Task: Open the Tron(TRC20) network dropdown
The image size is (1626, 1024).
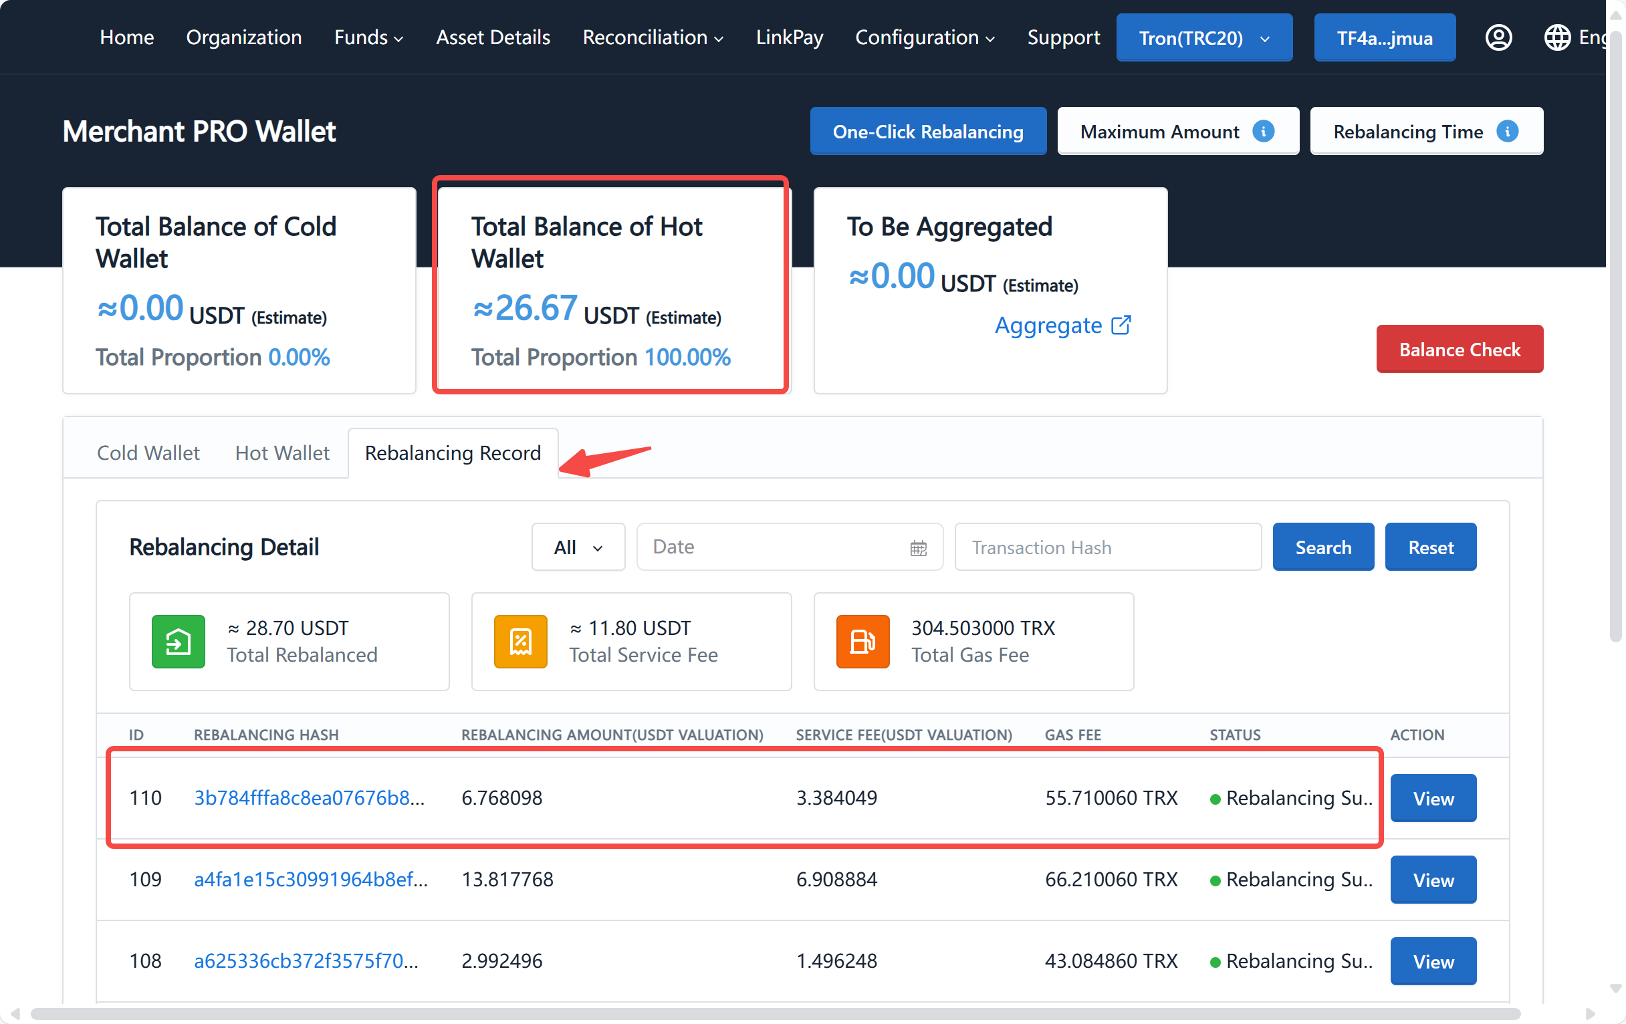Action: click(x=1204, y=38)
